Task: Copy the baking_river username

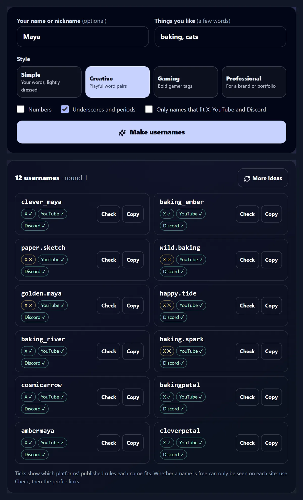Action: click(133, 351)
